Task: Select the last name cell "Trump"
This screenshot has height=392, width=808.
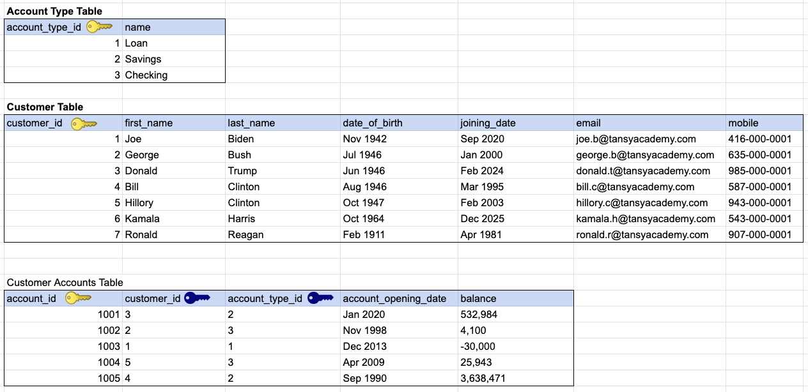Action: (x=283, y=170)
